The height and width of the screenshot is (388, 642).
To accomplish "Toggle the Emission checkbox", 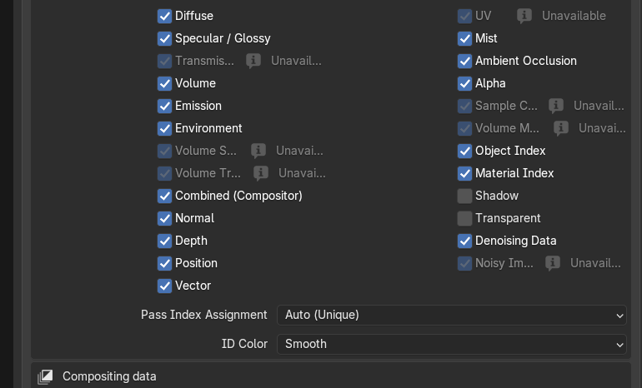I will [x=164, y=106].
